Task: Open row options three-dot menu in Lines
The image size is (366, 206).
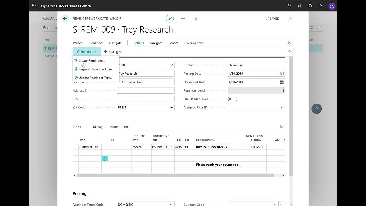Action: coord(105,159)
